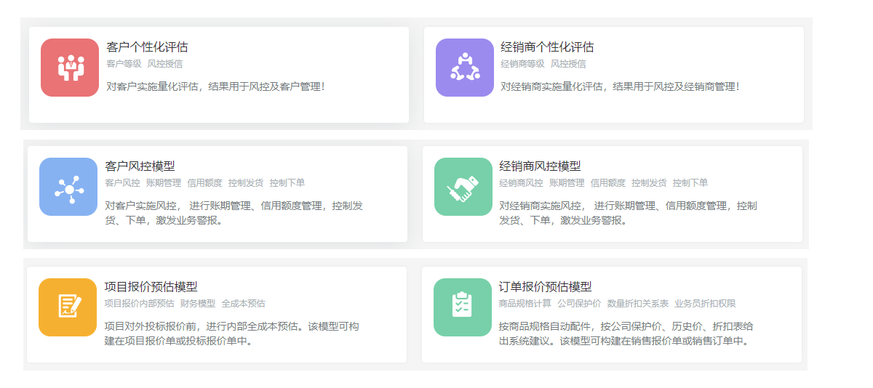The width and height of the screenshot is (873, 388).
Task: Select the 经销商风控模型 card title
Action: click(x=540, y=166)
